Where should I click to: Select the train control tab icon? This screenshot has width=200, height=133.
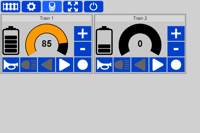(52, 7)
